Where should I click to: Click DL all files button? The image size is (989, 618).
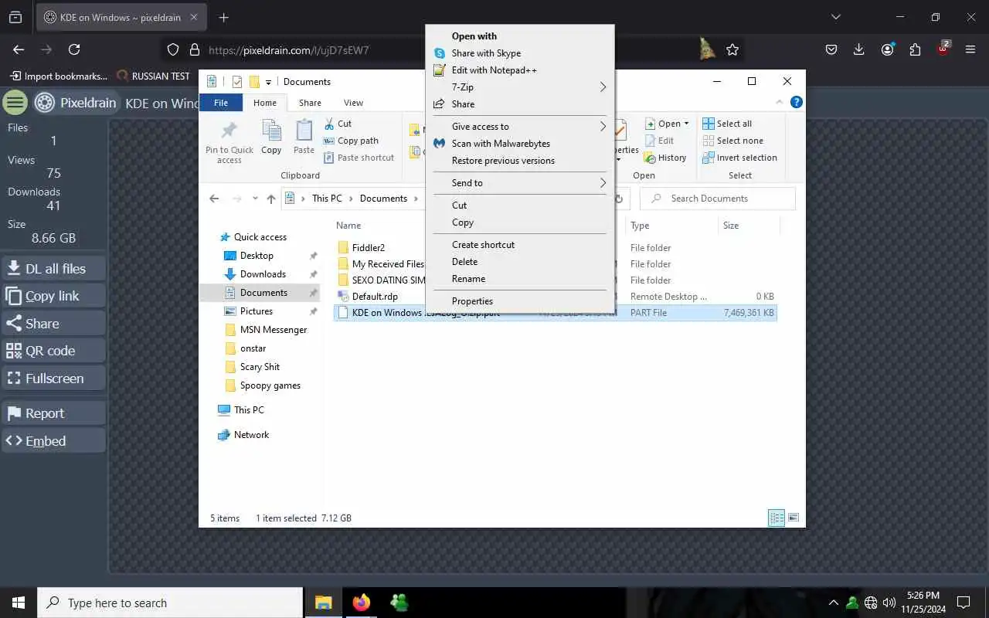pos(53,269)
